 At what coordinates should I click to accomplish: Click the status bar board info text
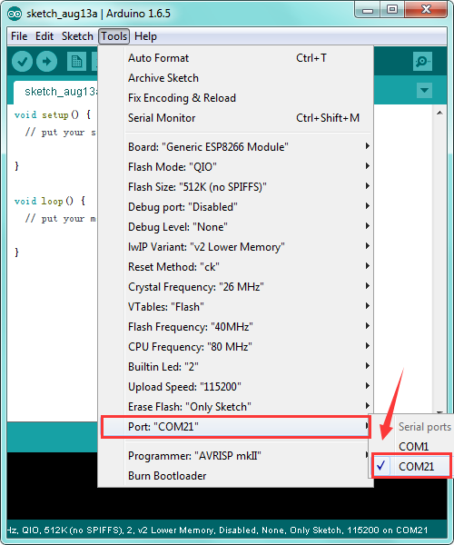pyautogui.click(x=217, y=530)
